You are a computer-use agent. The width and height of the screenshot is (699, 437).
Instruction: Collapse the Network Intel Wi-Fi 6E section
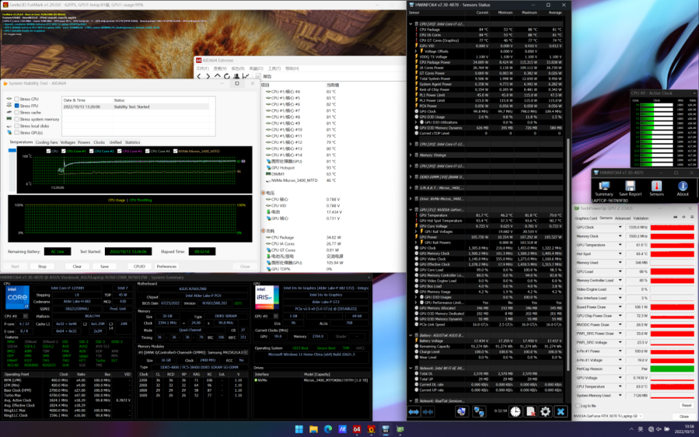click(x=410, y=367)
